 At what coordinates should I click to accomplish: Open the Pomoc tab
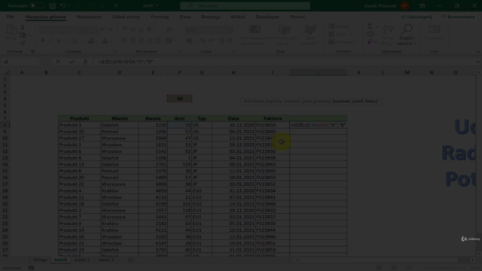point(297,17)
